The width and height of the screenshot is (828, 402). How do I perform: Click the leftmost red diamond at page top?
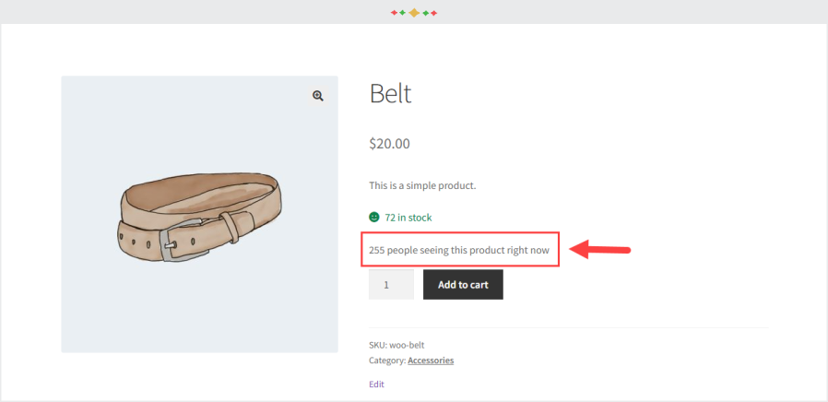pyautogui.click(x=394, y=13)
